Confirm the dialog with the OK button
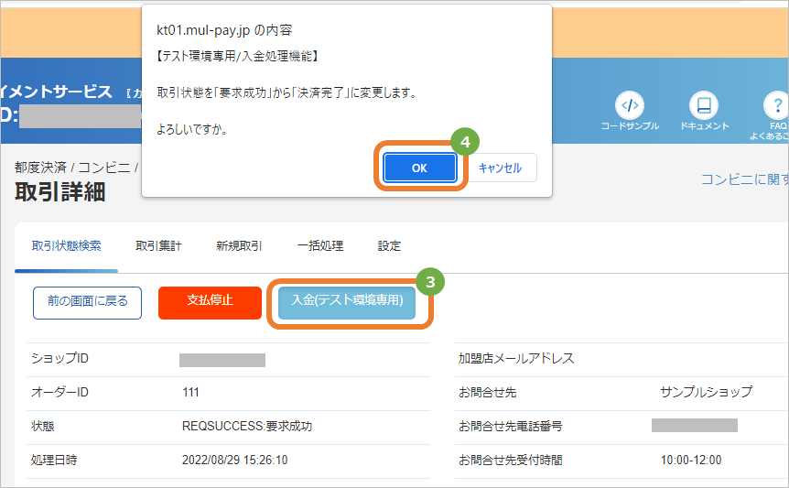 (419, 168)
